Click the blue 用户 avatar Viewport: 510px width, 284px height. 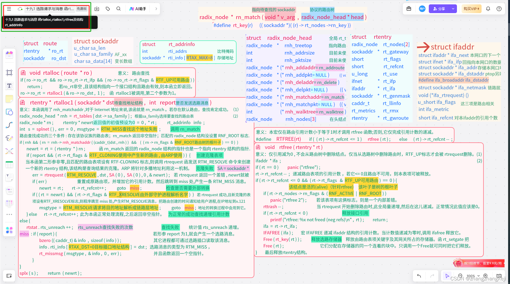(422, 9)
